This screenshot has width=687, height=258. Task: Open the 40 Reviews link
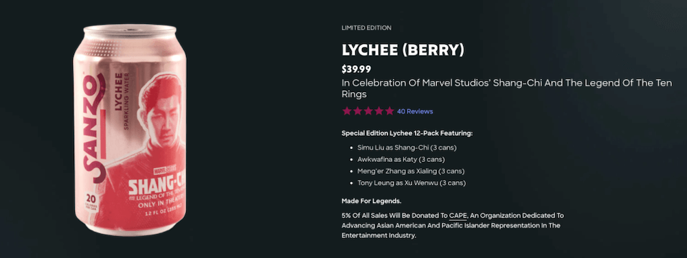coord(415,112)
